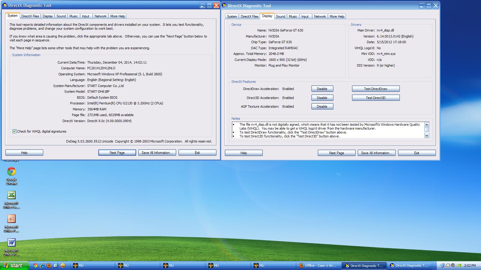Click the '2048.0 MB' total memory value
The width and height of the screenshot is (481, 270).
point(276,54)
